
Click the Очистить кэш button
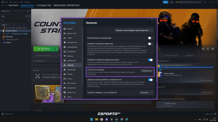(146, 71)
